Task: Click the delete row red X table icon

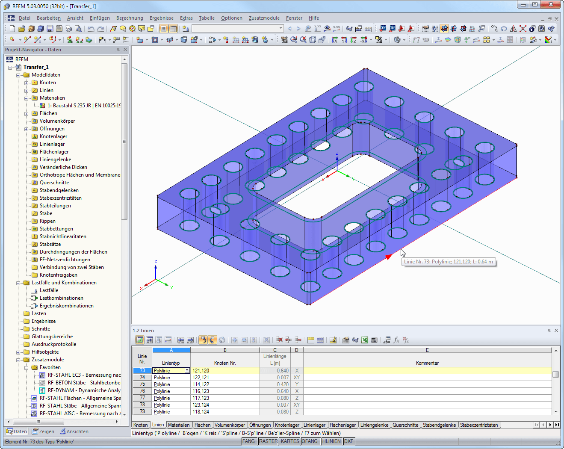Action: pos(279,340)
